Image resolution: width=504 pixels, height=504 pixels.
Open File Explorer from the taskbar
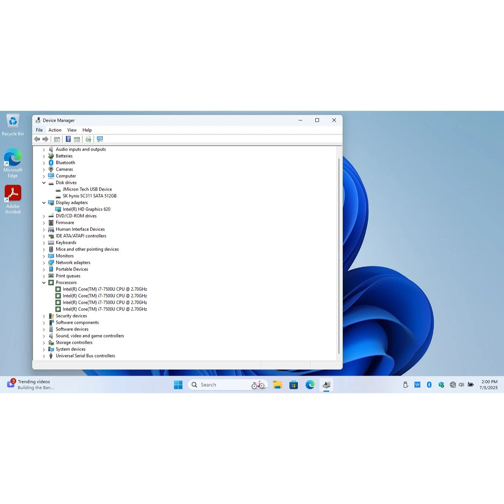click(277, 385)
